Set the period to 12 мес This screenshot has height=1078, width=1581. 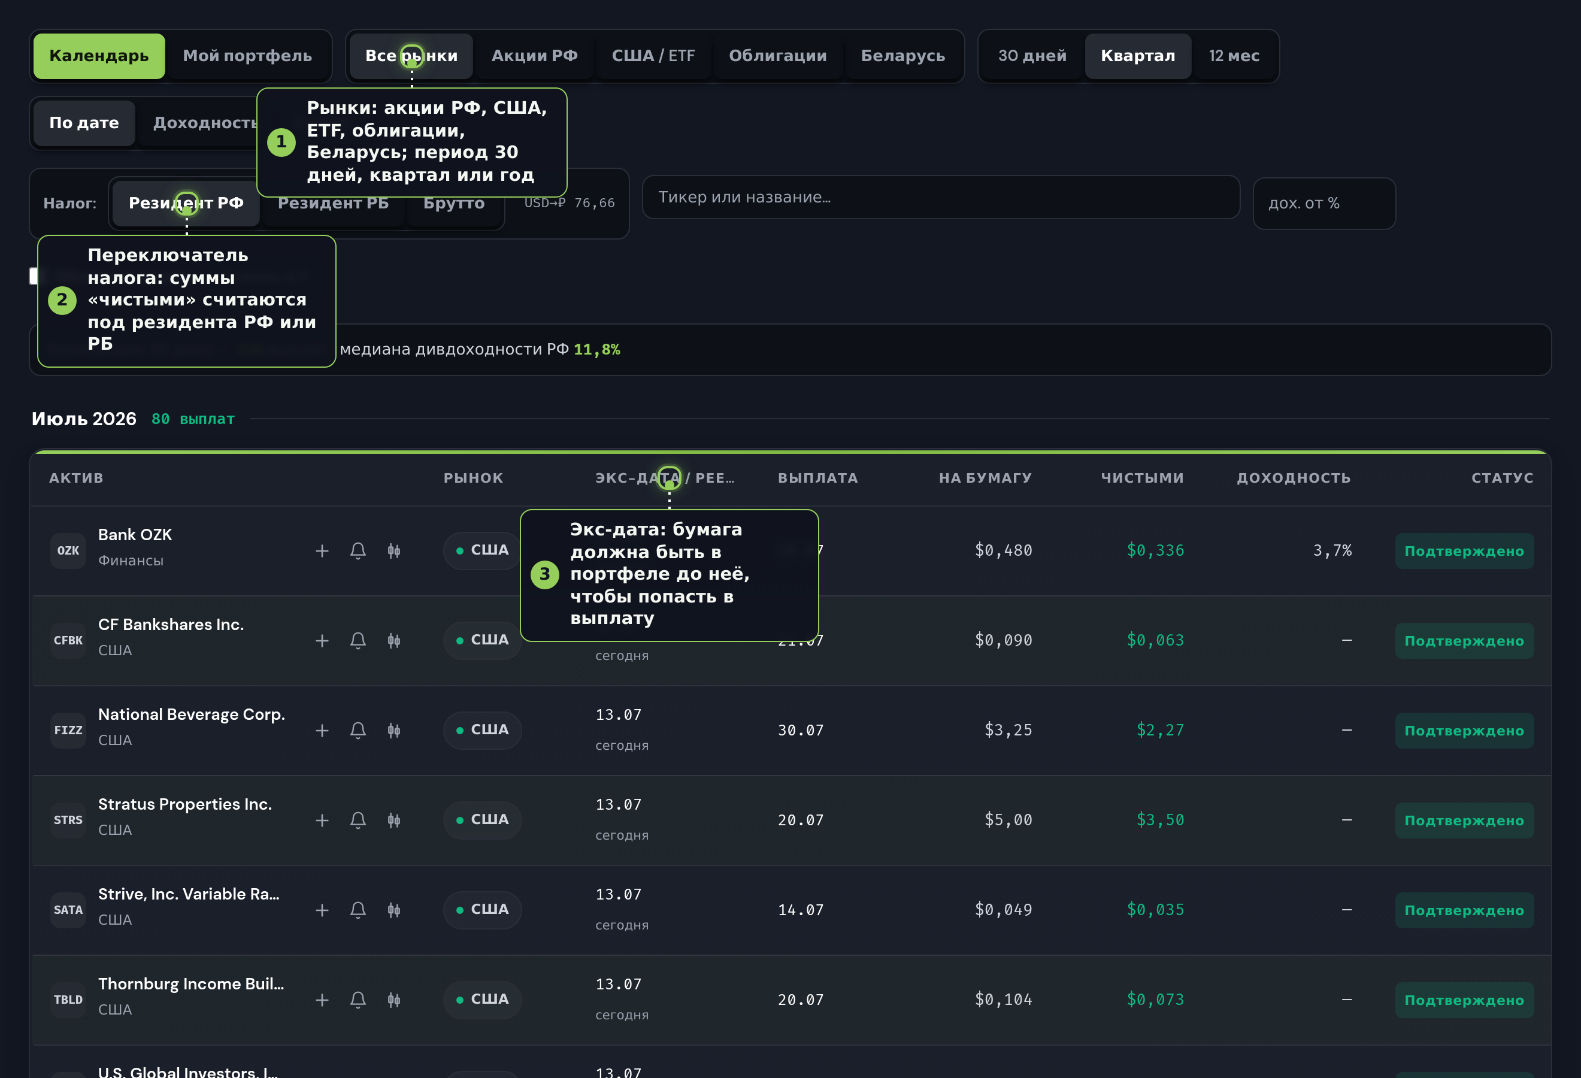pos(1234,56)
